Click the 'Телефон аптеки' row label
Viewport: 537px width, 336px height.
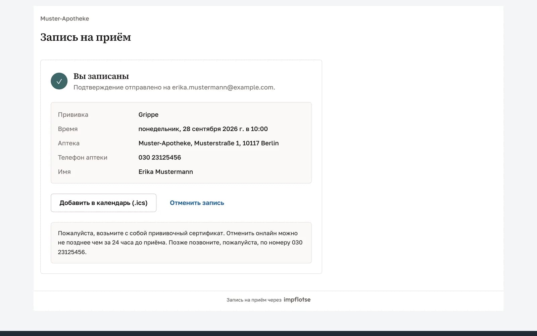coord(83,158)
